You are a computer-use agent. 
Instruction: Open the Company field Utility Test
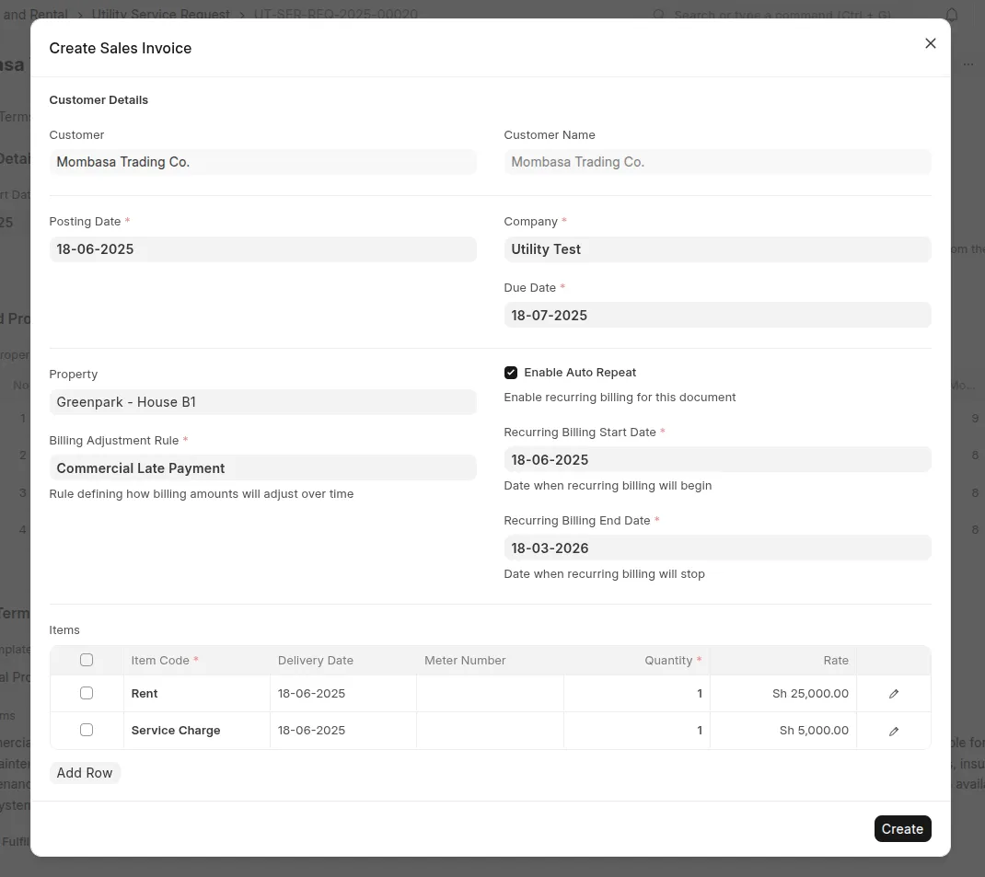click(717, 249)
